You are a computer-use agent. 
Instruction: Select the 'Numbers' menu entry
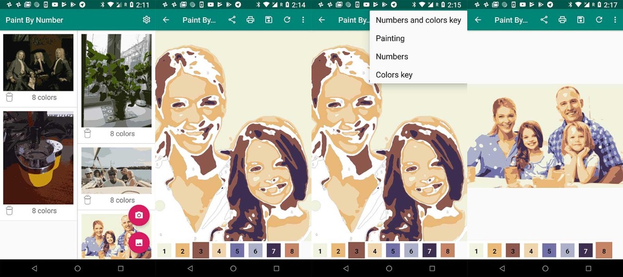[391, 57]
